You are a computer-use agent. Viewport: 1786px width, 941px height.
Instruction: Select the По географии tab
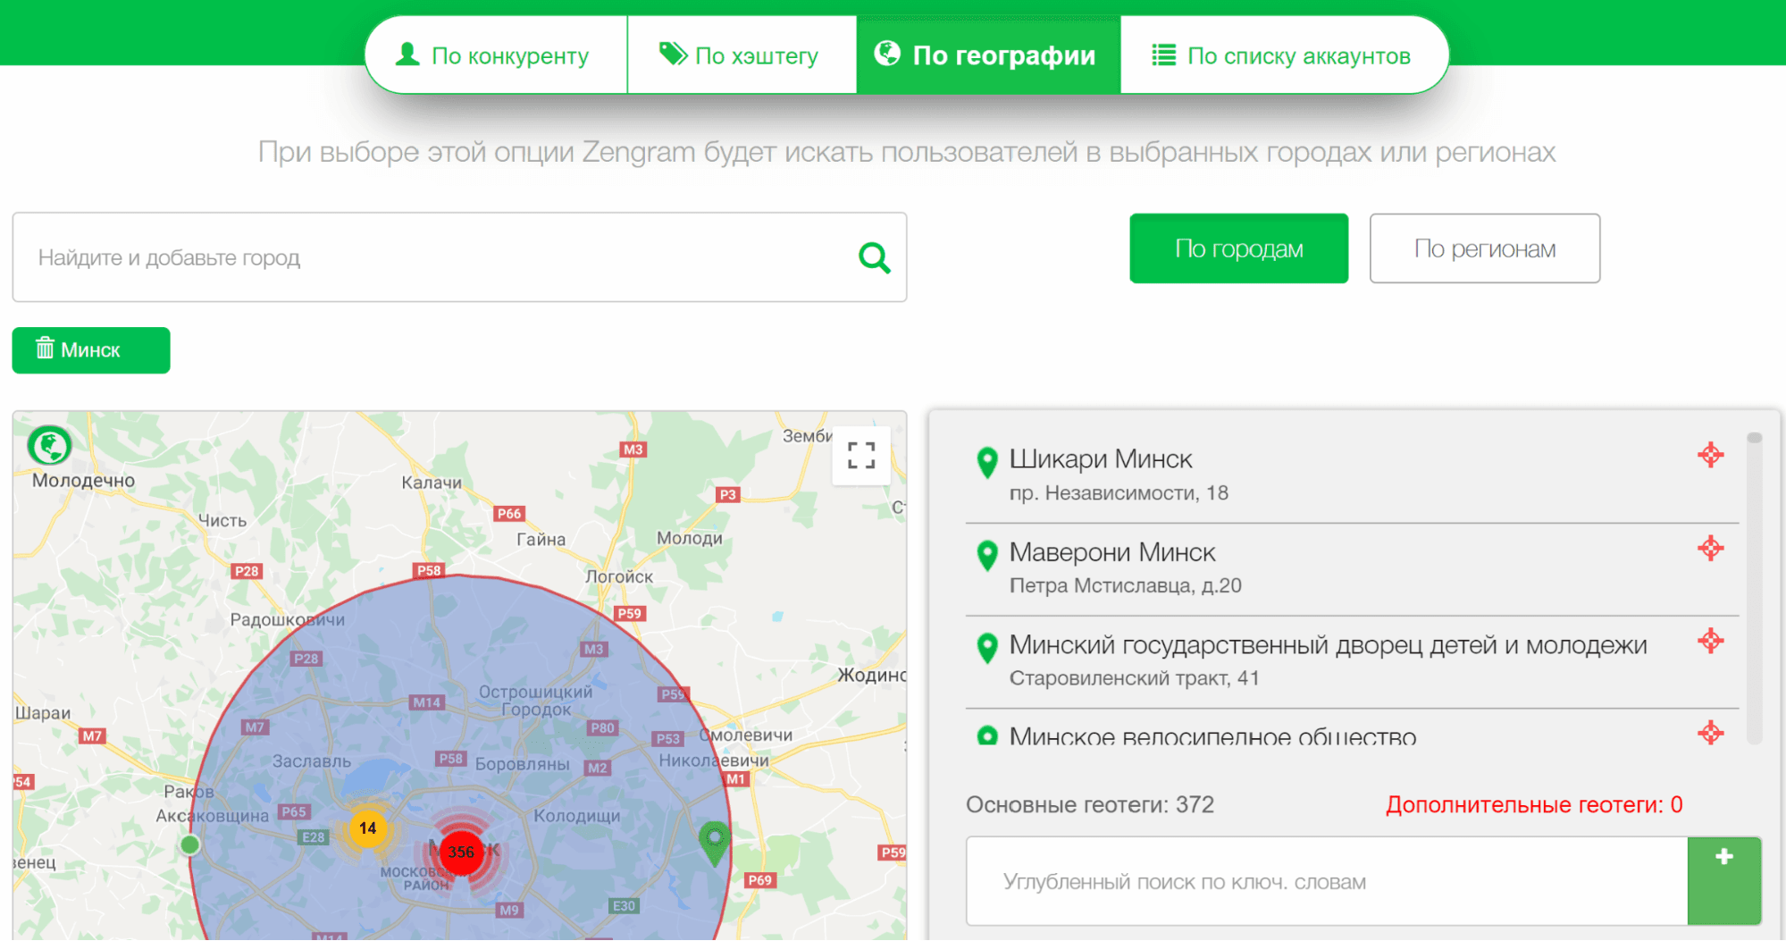988,55
